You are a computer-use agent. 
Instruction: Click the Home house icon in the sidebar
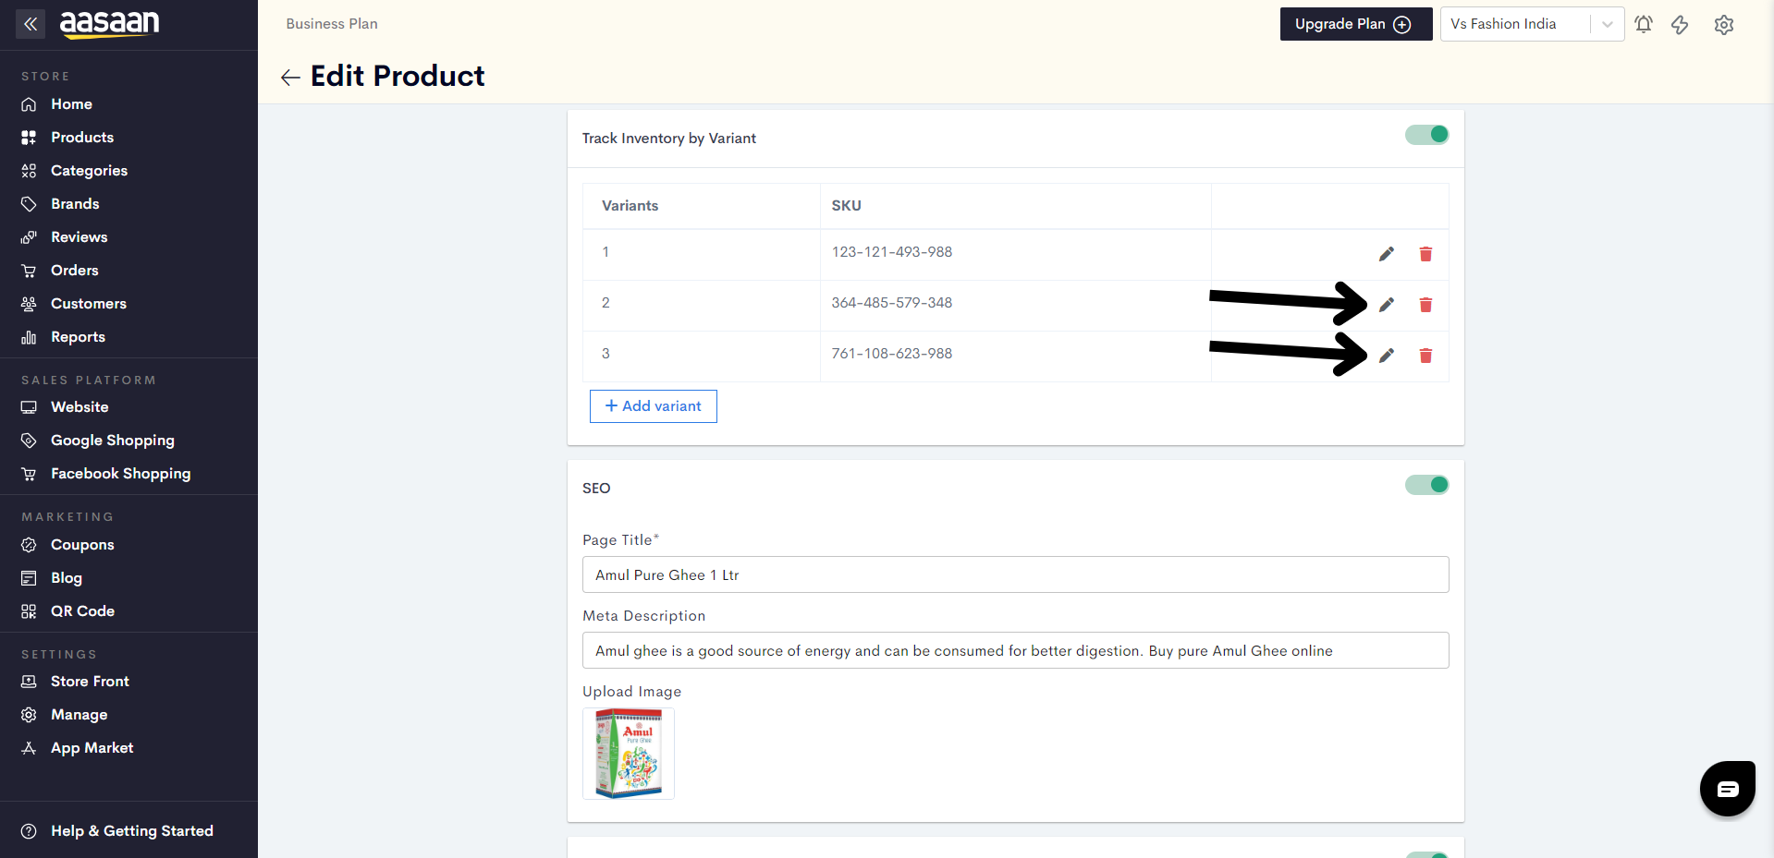coord(29,104)
